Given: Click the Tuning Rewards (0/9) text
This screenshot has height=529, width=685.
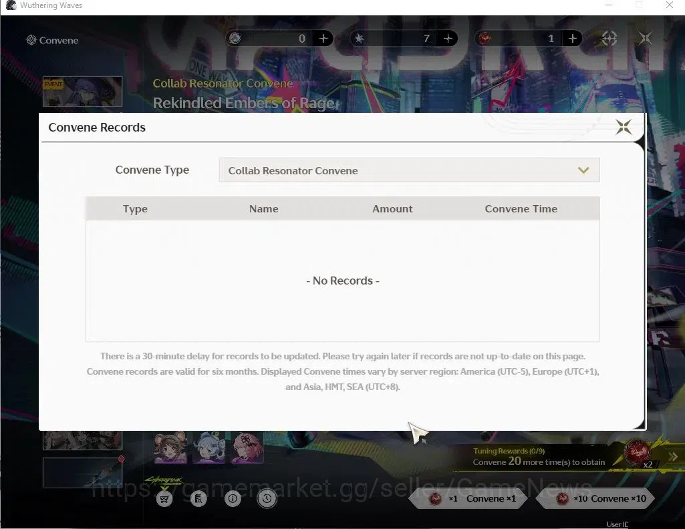Looking at the screenshot, I should click(x=509, y=451).
